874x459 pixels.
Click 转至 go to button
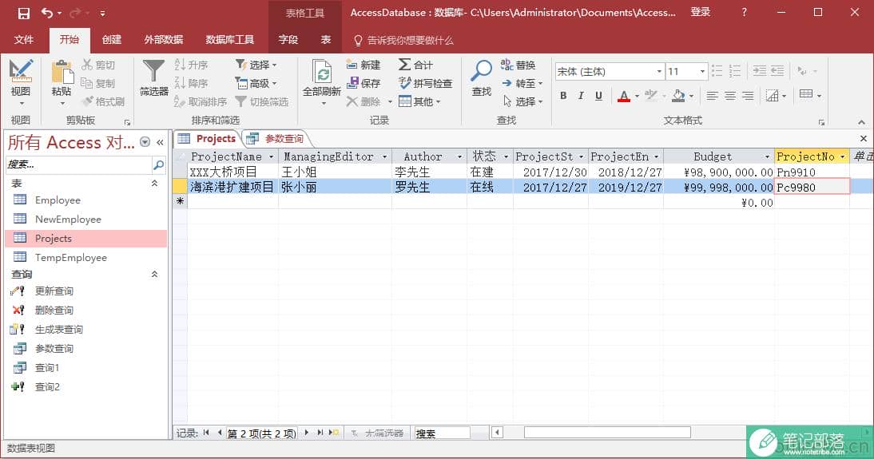(x=522, y=83)
